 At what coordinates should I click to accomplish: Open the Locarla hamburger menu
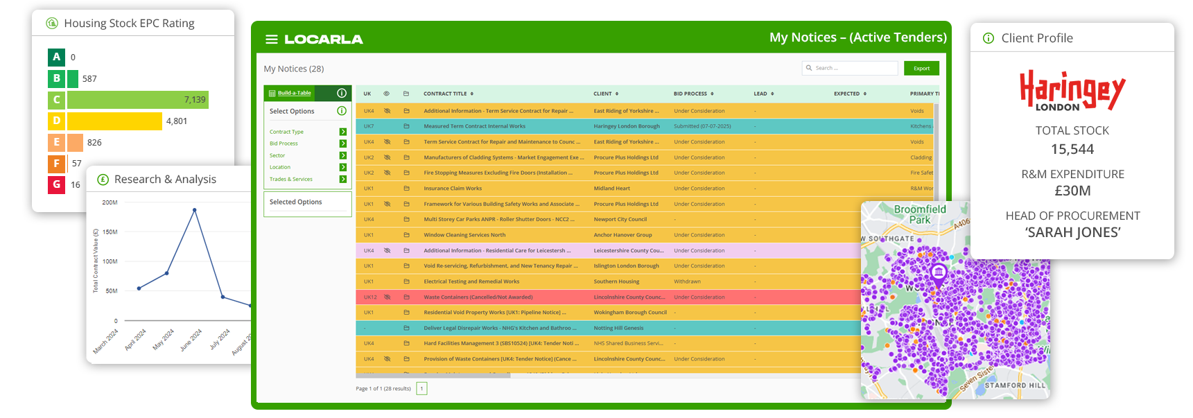272,40
